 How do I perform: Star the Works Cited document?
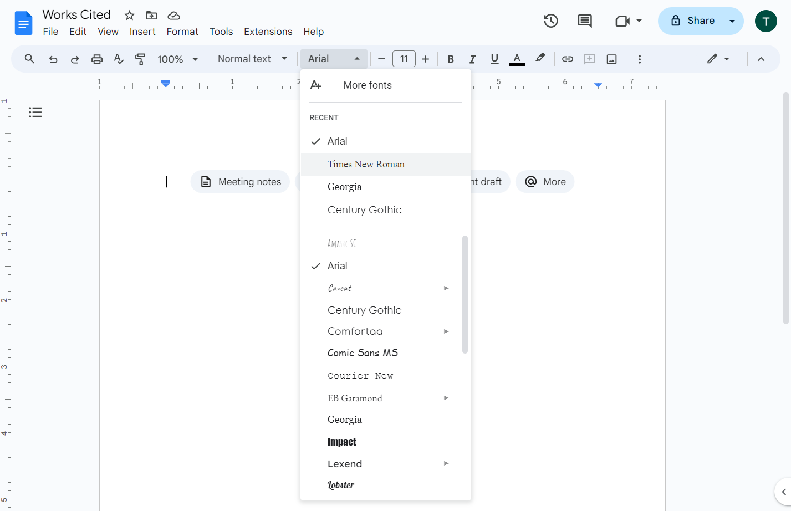130,16
